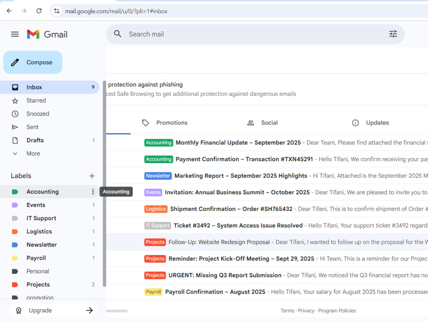
Task: Click the Upgrade badge icon
Action: pyautogui.click(x=18, y=311)
